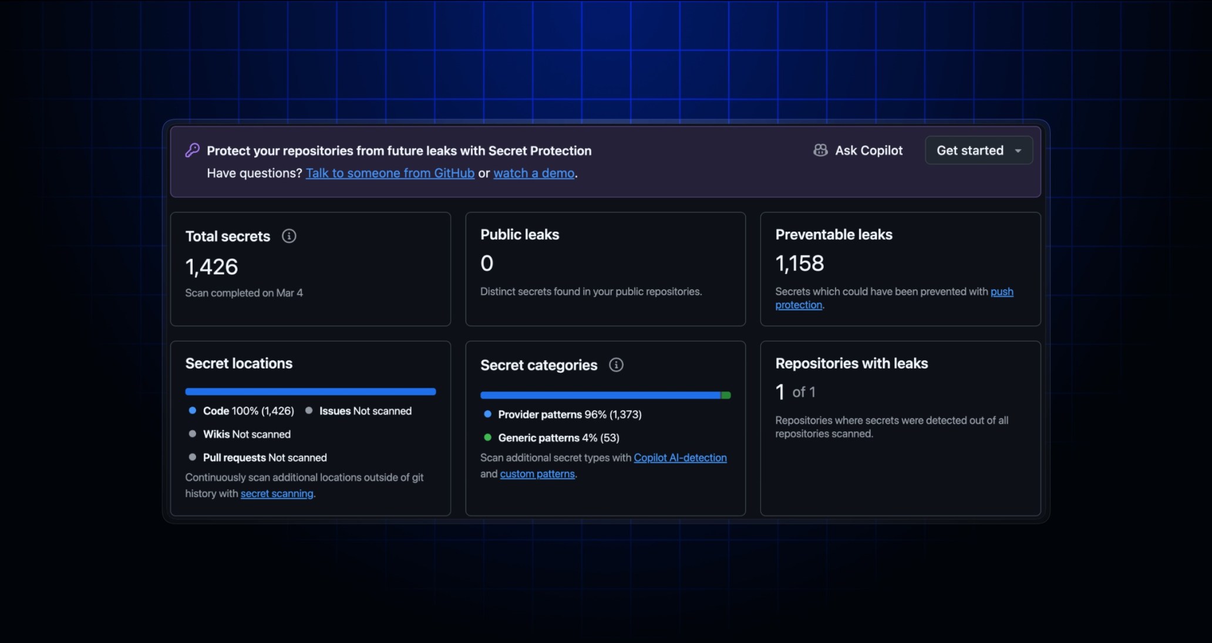Click the key icon in the banner

(x=192, y=150)
